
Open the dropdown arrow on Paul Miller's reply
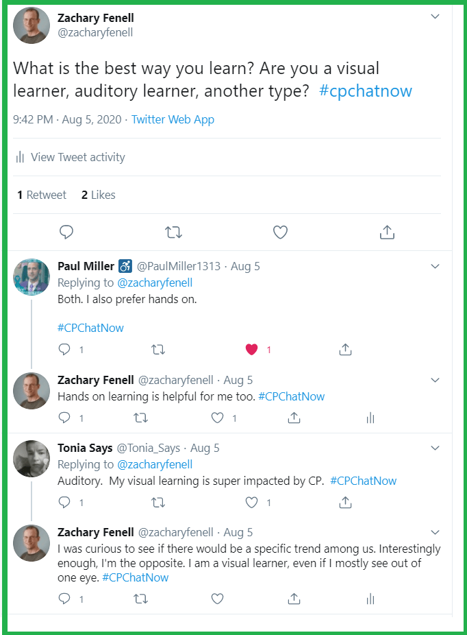(x=436, y=266)
